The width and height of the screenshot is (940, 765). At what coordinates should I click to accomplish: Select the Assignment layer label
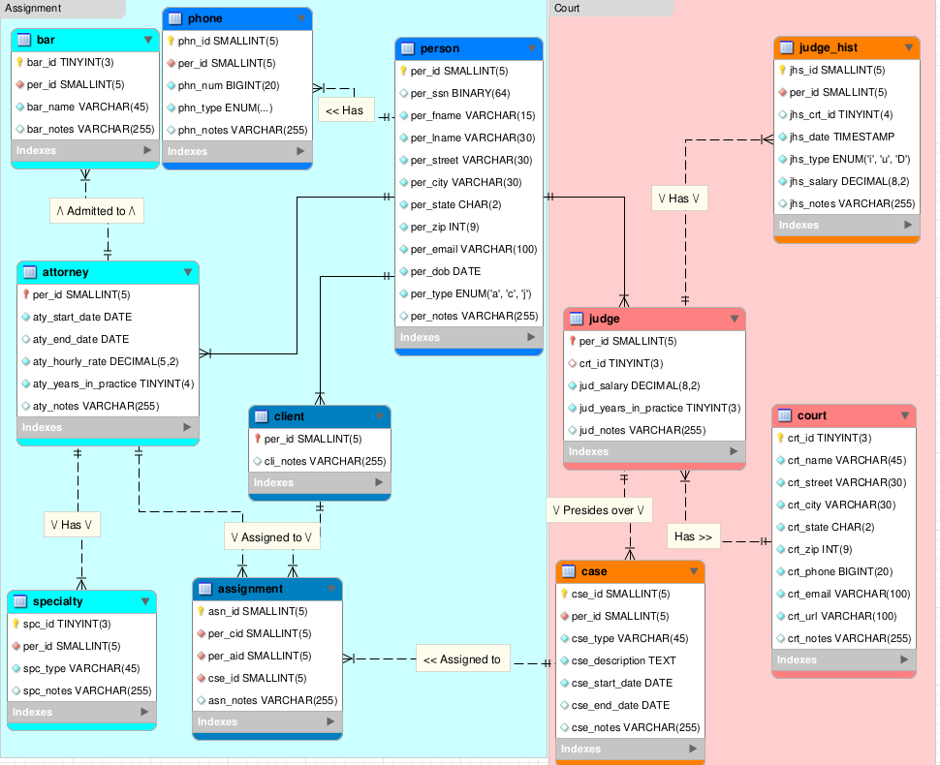coord(33,8)
